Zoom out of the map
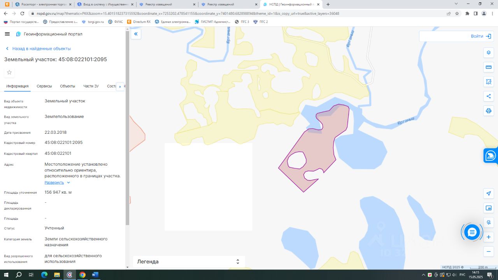 coord(489,252)
